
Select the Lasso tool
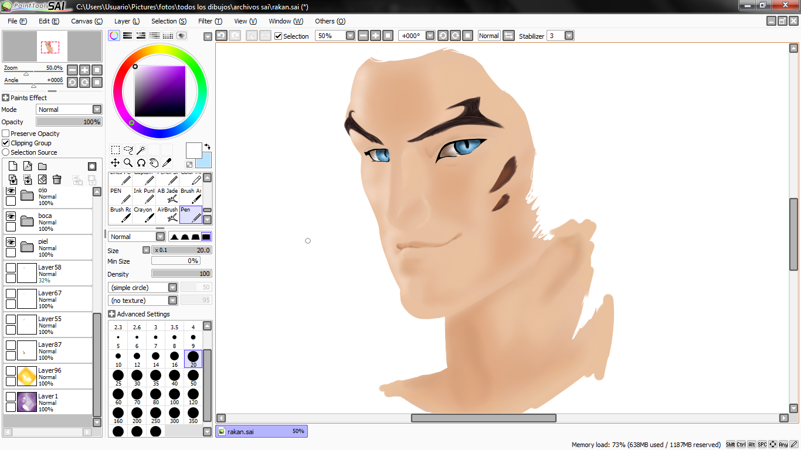[x=128, y=150]
